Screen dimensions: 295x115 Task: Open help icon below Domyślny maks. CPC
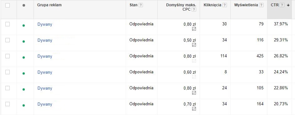[194, 10]
